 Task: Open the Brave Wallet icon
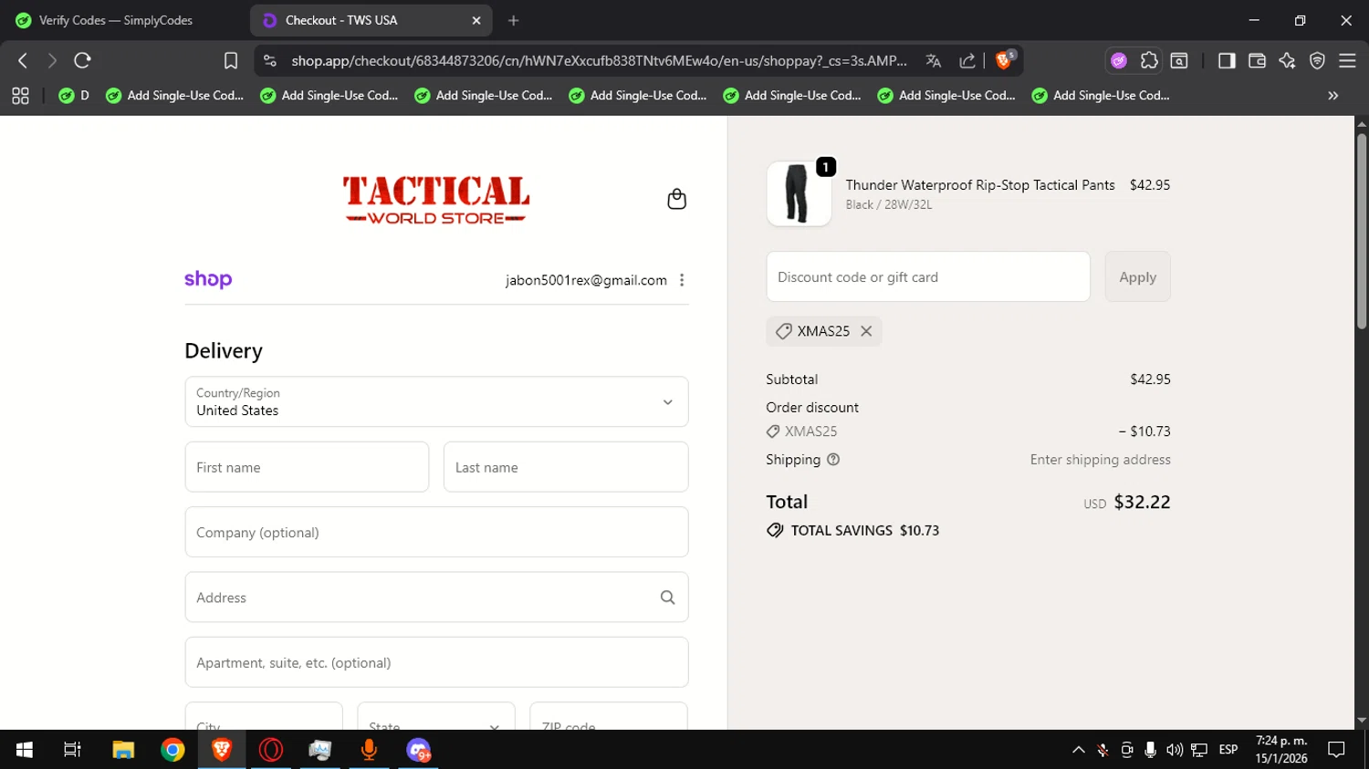(x=1257, y=60)
